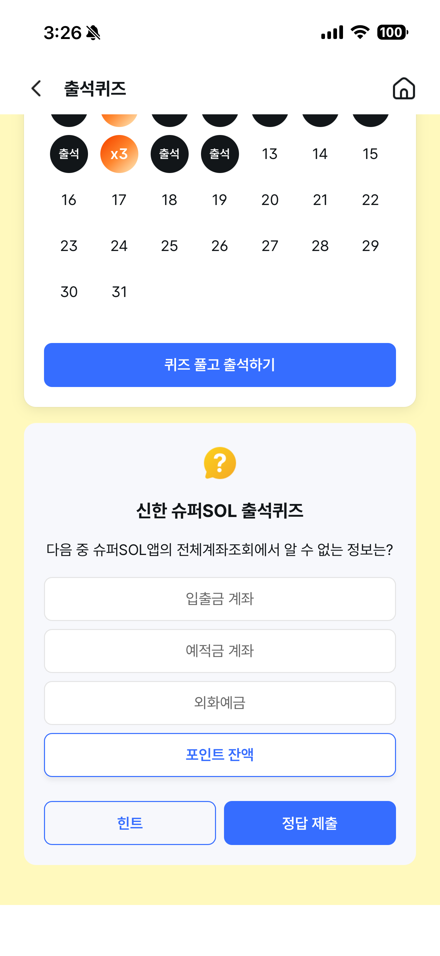Tap the back arrow icon

coord(36,89)
